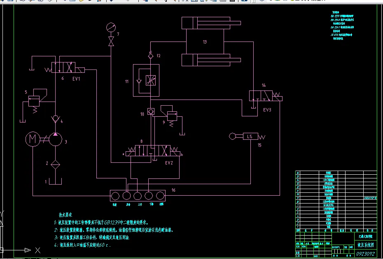Viewport: 383px width, 259px height.
Task: Select the number 9 by the relief valve
Action: [164, 123]
